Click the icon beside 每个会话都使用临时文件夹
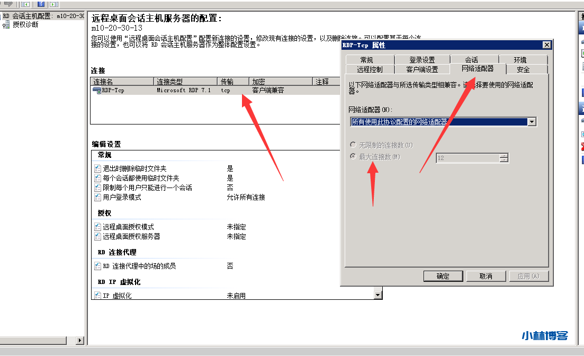This screenshot has width=584, height=356. coord(97,178)
